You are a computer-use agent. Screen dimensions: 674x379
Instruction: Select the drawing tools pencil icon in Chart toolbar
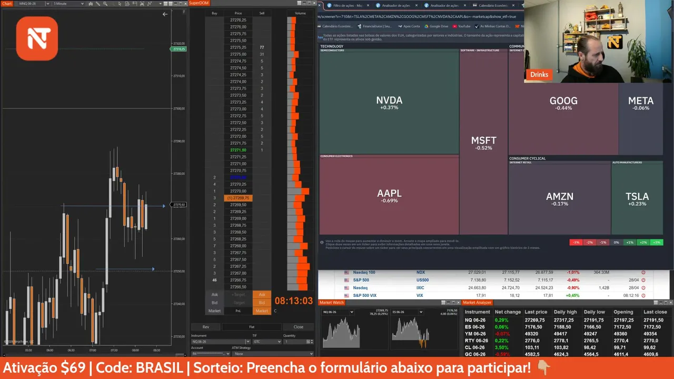pyautogui.click(x=98, y=4)
